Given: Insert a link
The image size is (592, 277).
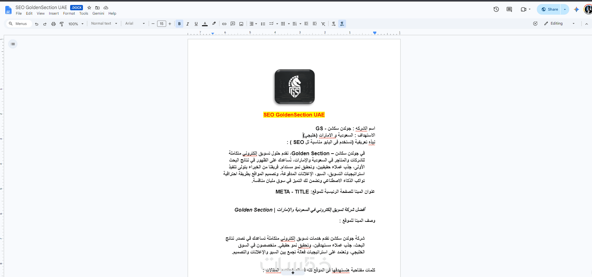Looking at the screenshot, I should [224, 24].
